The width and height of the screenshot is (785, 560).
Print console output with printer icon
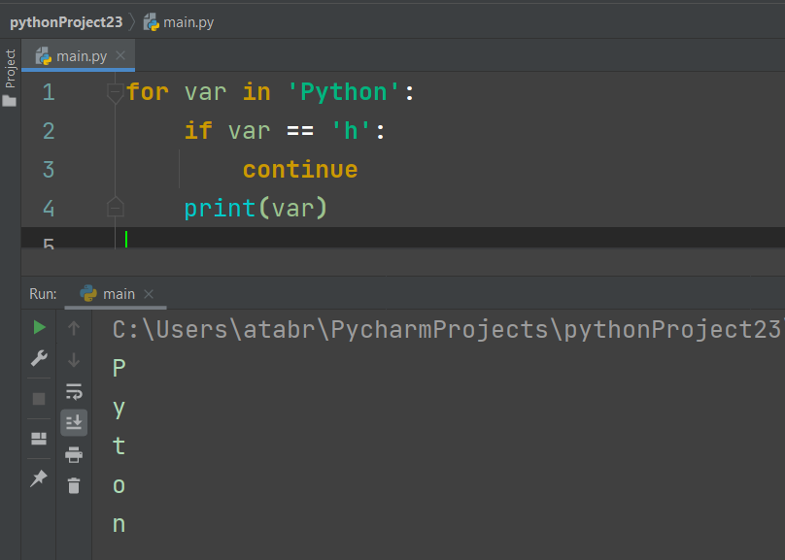point(74,454)
